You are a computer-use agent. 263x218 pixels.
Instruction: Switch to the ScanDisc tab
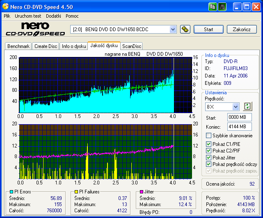tap(132, 46)
